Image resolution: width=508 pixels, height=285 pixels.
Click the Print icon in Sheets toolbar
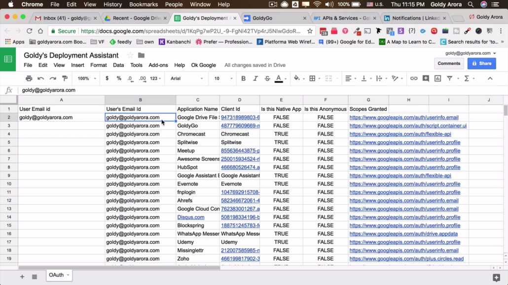(x=29, y=78)
